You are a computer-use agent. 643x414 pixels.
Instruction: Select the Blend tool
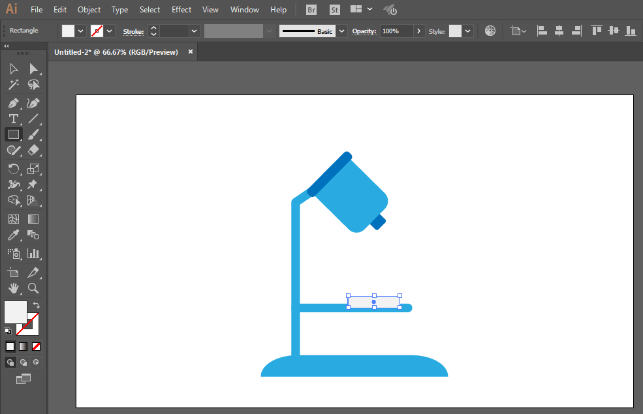click(x=33, y=235)
